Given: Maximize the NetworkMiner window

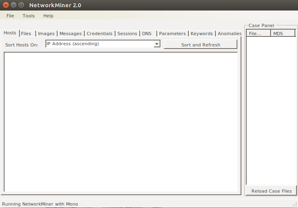Looking at the screenshot, I should coord(21,5).
